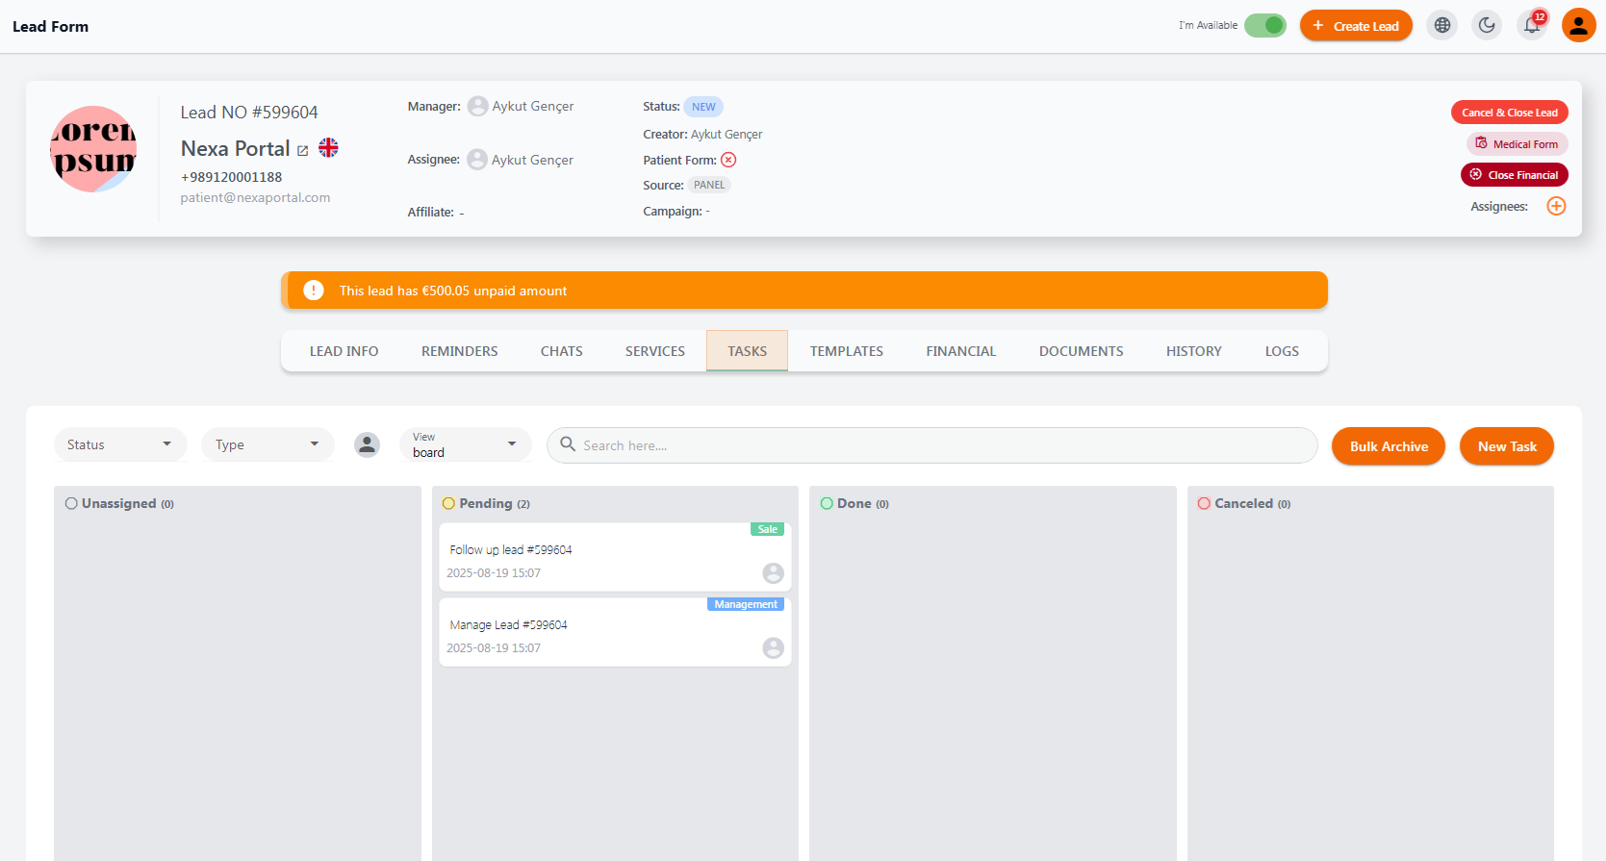
Task: Click the warning icon in unpaid banner
Action: pos(314,291)
